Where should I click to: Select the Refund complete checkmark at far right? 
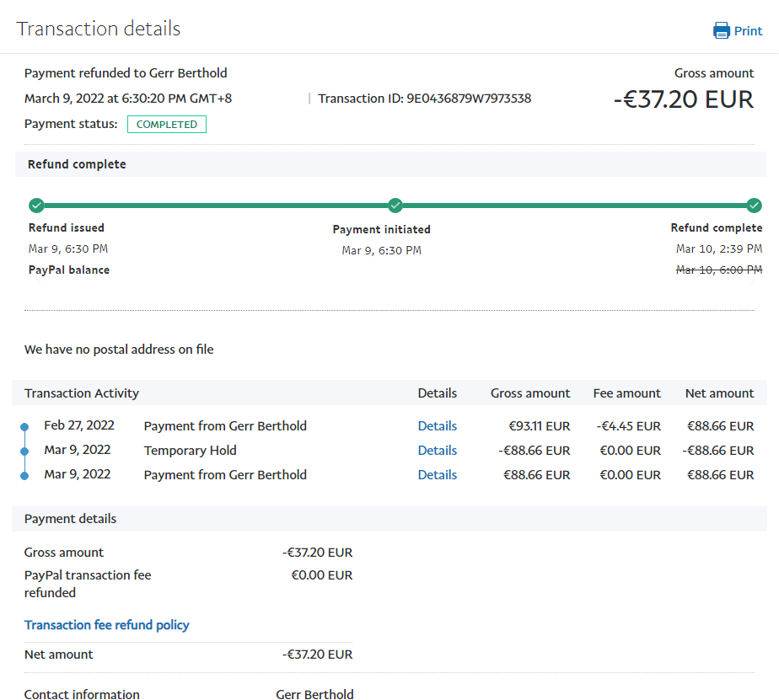(x=755, y=206)
